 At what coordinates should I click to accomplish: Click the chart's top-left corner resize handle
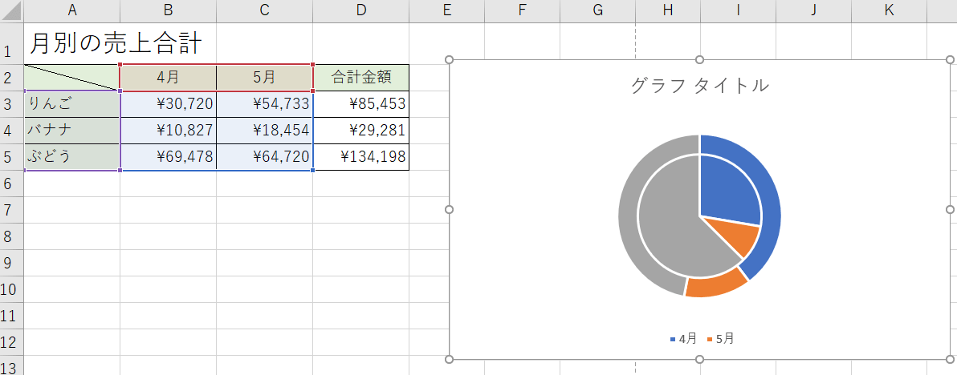[450, 60]
